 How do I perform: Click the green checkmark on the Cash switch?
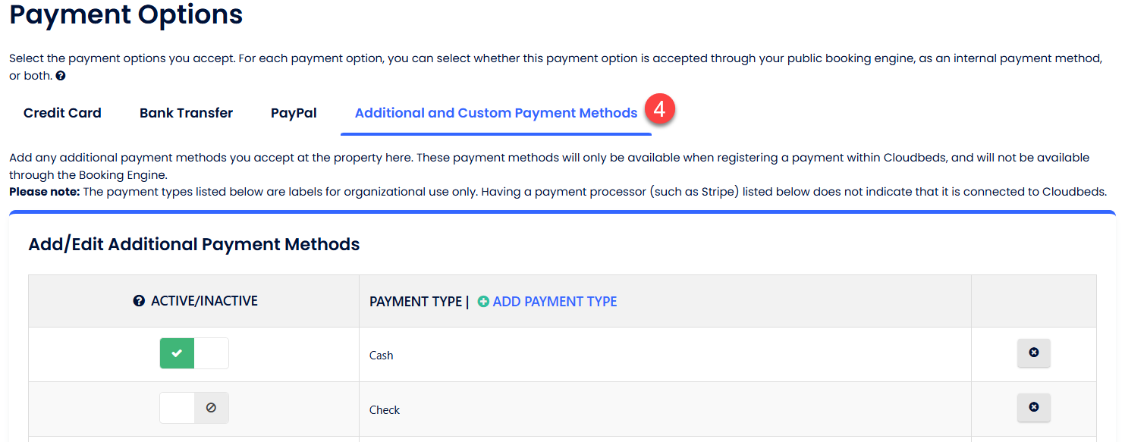click(x=177, y=353)
